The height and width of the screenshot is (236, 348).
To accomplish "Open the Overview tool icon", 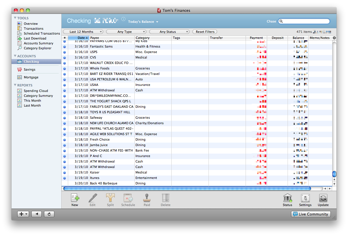I will pyautogui.click(x=20, y=24).
